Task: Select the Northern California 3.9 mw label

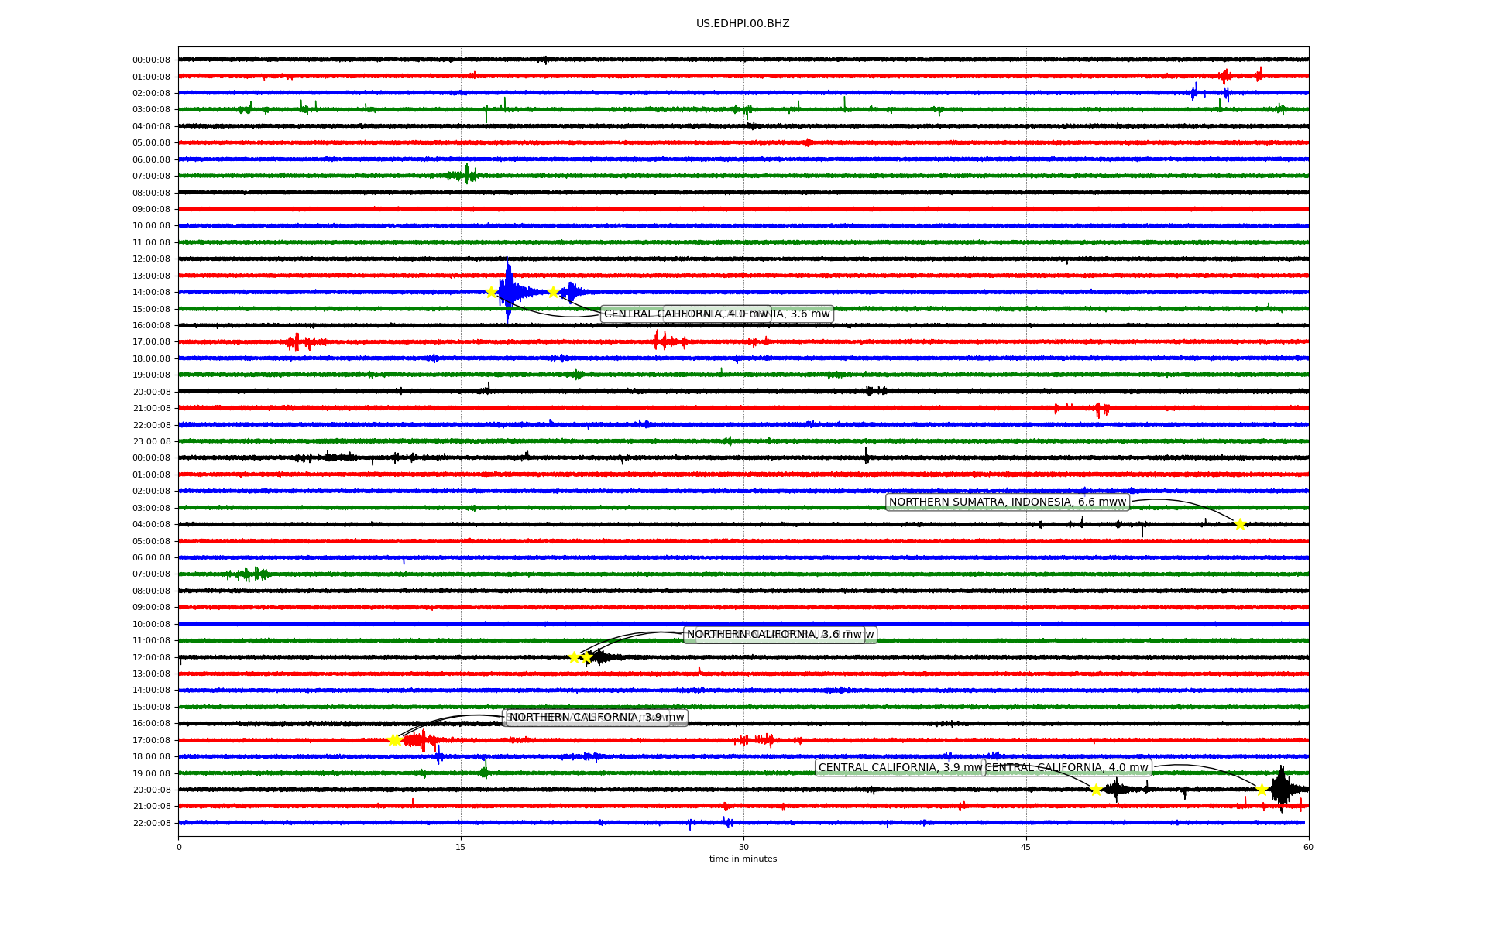Action: pyautogui.click(x=596, y=718)
